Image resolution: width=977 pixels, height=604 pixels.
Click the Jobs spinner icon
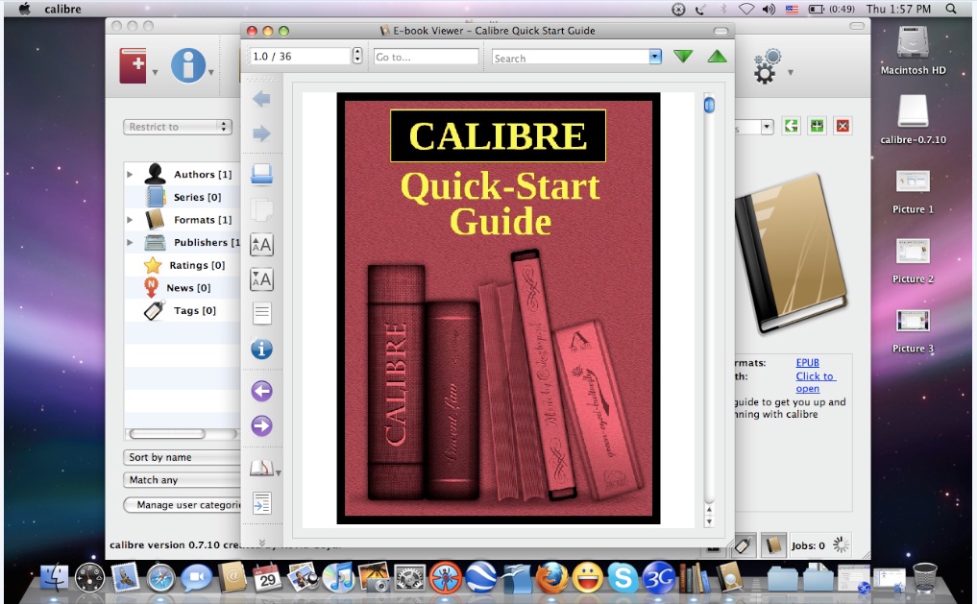point(841,544)
